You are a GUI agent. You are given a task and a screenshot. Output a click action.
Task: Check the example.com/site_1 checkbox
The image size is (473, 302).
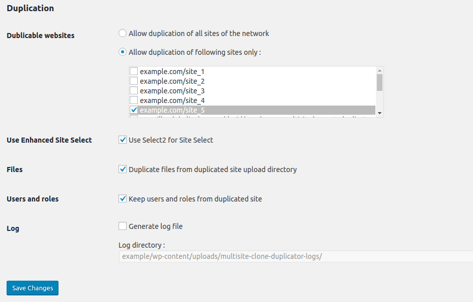[x=134, y=72]
